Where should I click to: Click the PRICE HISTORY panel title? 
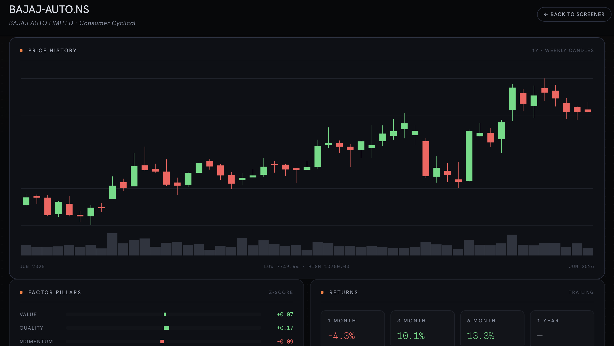(52, 51)
